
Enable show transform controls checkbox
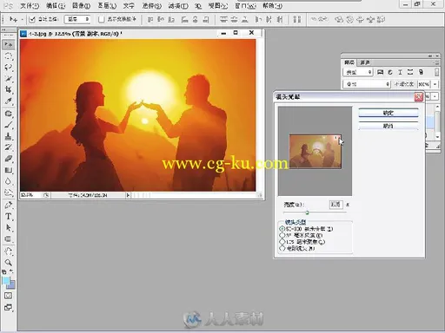(x=101, y=19)
